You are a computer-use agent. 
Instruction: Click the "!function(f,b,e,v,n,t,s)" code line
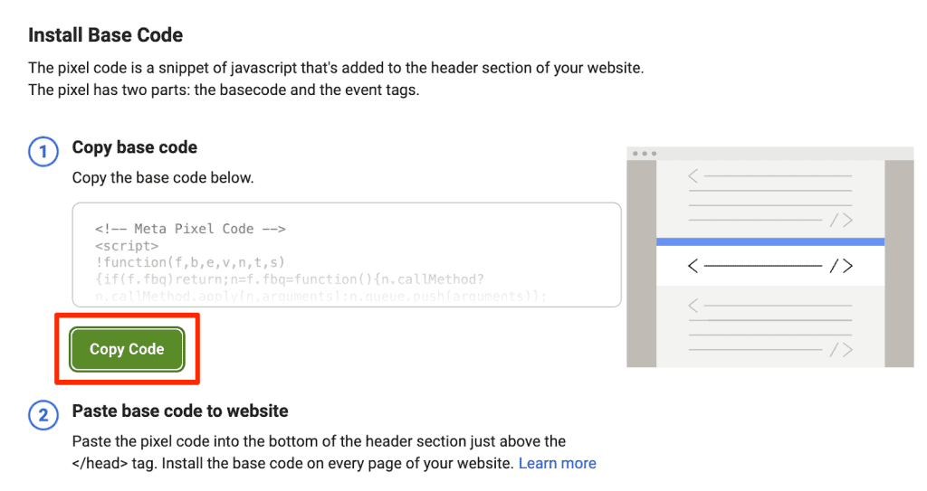click(190, 261)
